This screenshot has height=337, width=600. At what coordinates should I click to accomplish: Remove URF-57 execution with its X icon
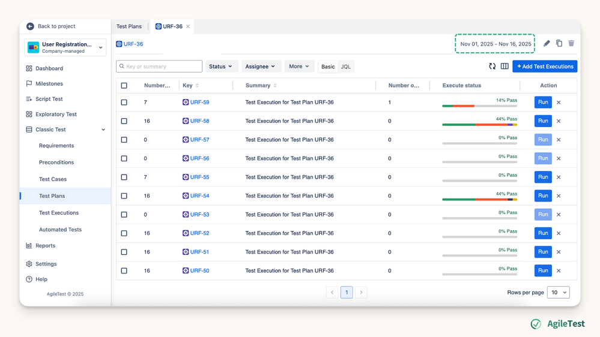click(x=559, y=140)
